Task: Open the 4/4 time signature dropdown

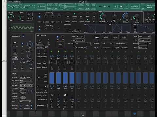Action: pyautogui.click(x=71, y=31)
